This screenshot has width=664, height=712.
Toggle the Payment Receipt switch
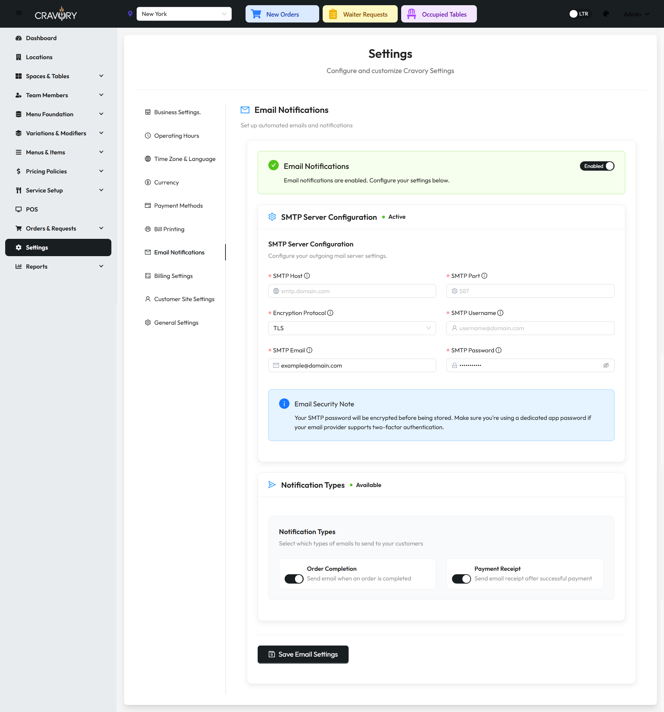461,579
